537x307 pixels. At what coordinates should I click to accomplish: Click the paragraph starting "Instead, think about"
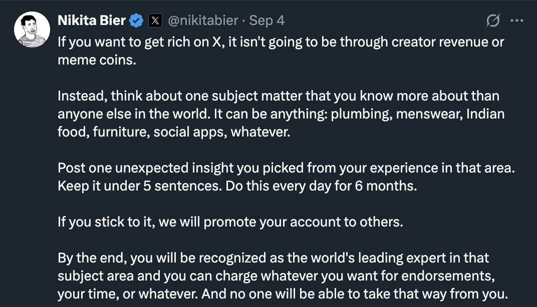281,113
